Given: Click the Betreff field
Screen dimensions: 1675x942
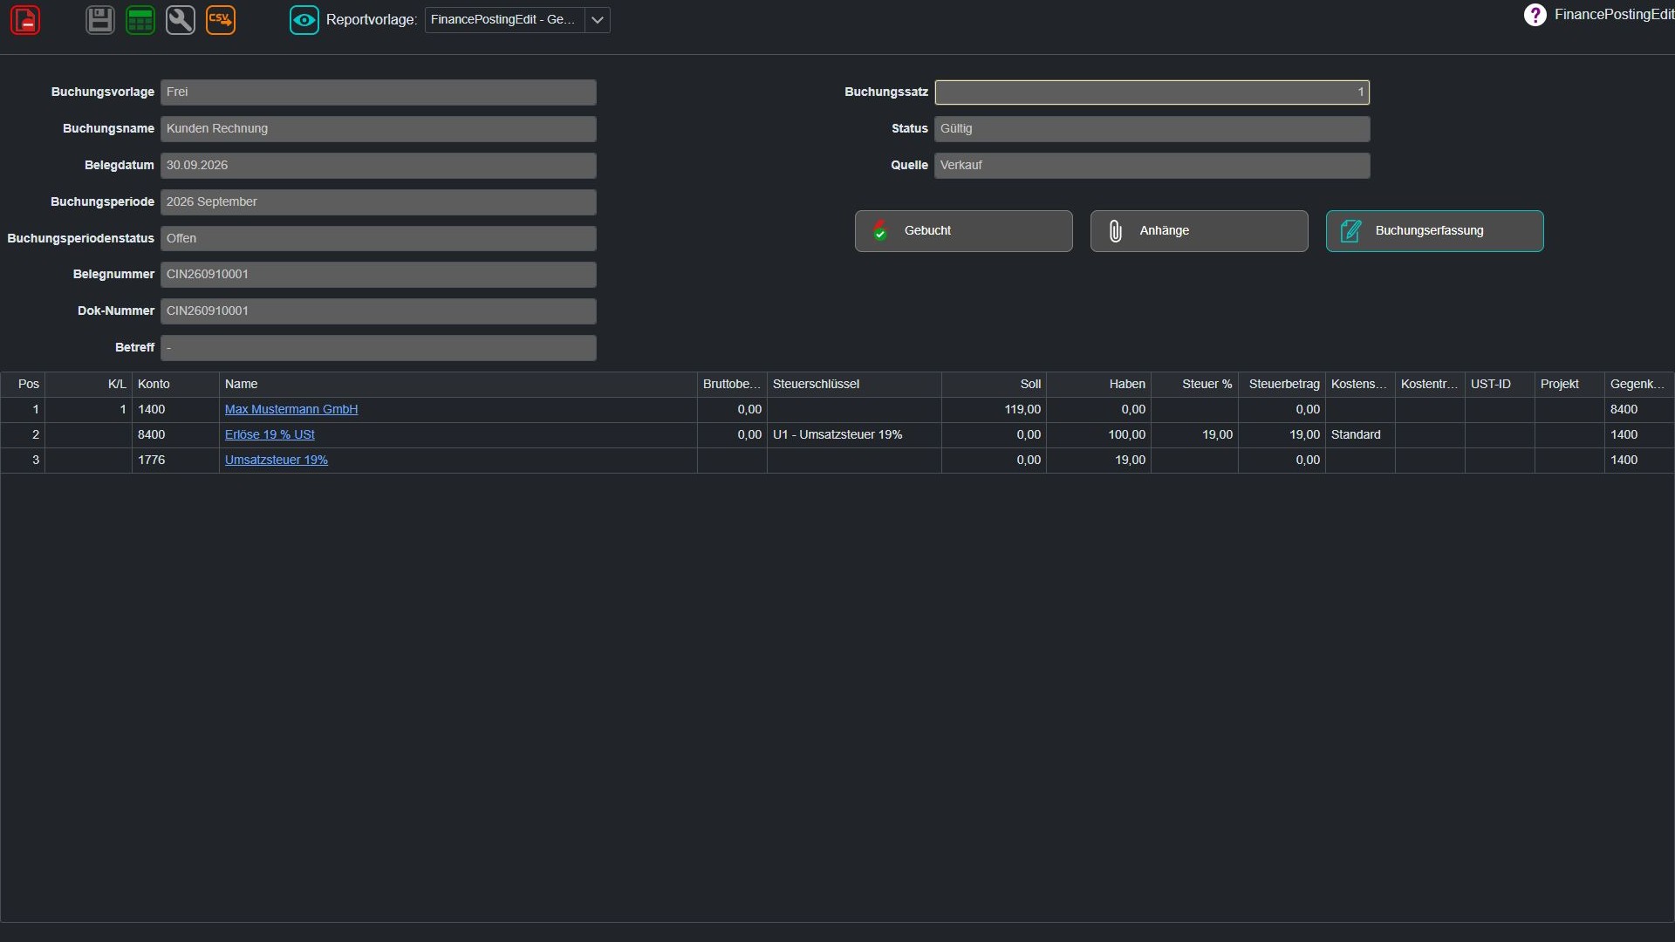Looking at the screenshot, I should (x=379, y=348).
